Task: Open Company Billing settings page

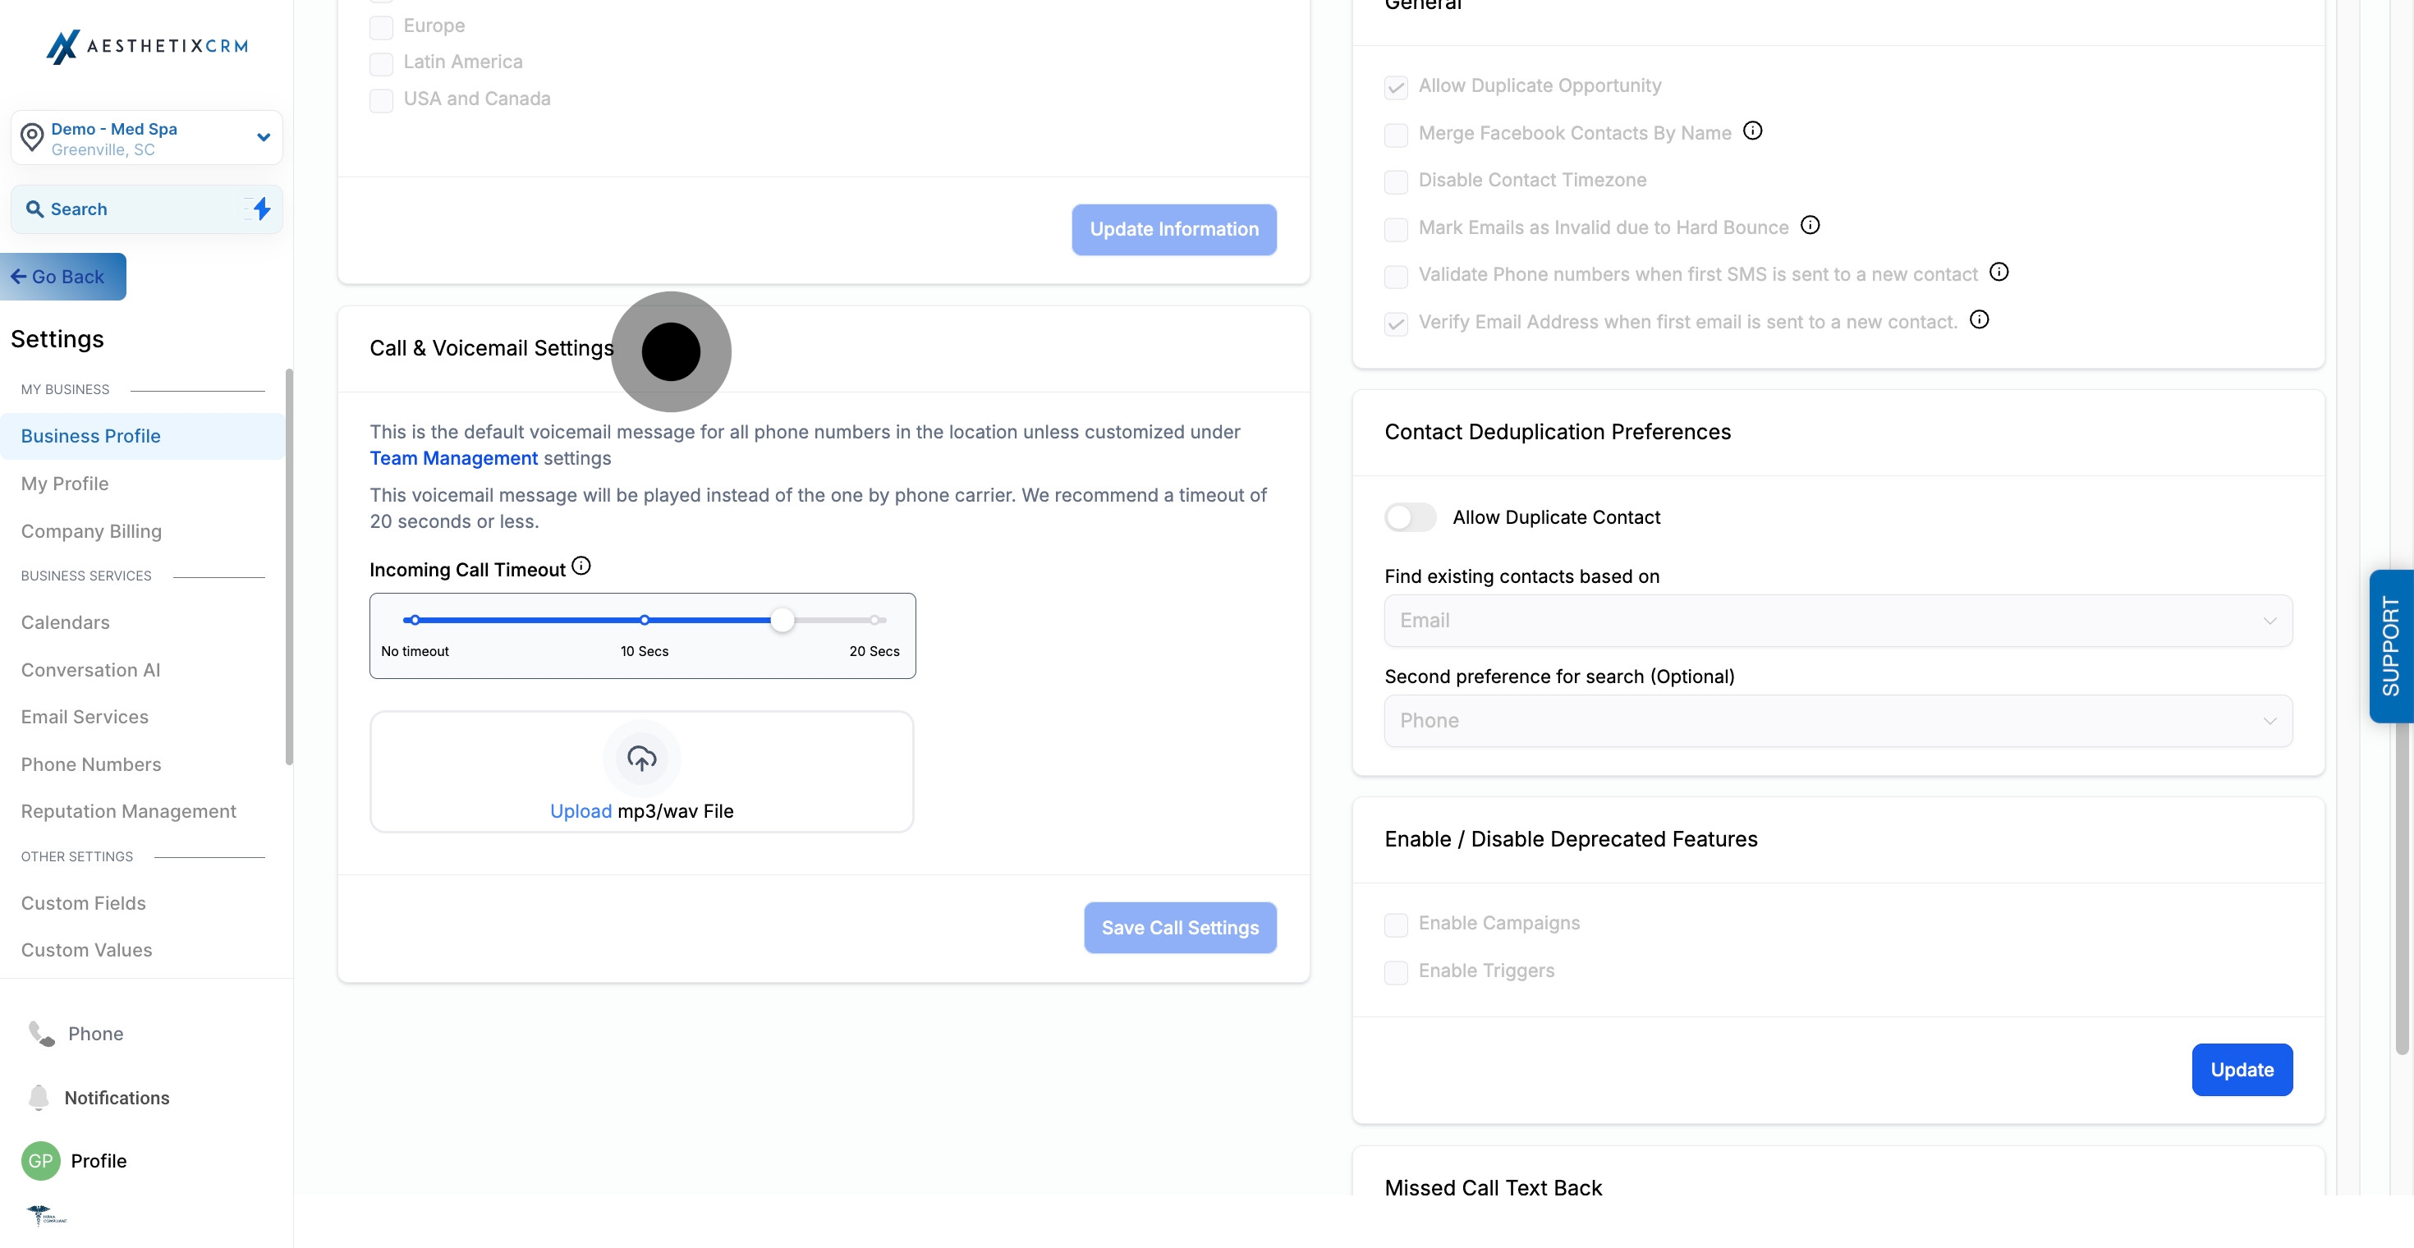Action: coord(91,531)
